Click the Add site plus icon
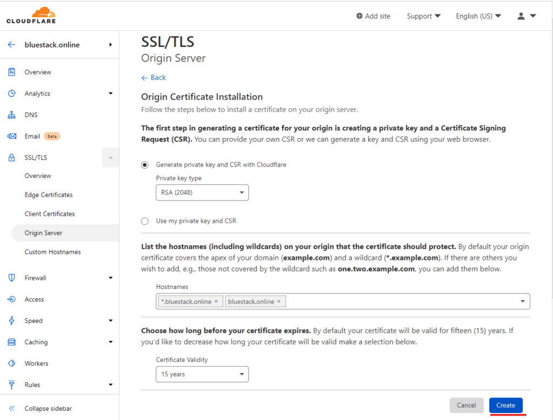553x420 pixels. click(359, 16)
